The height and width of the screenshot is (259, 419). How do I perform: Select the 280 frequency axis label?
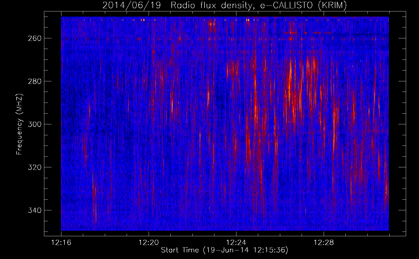pos(35,81)
